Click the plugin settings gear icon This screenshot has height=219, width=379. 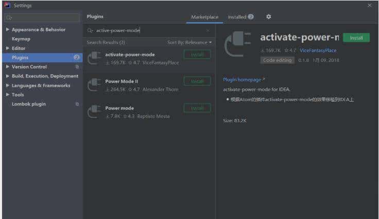point(268,17)
